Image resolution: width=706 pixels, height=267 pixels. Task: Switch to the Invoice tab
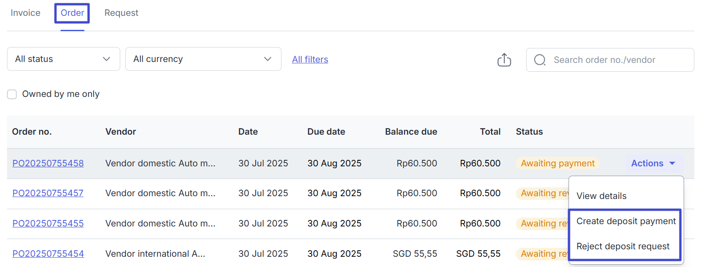26,13
